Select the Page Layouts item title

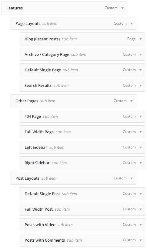[x=28, y=24]
